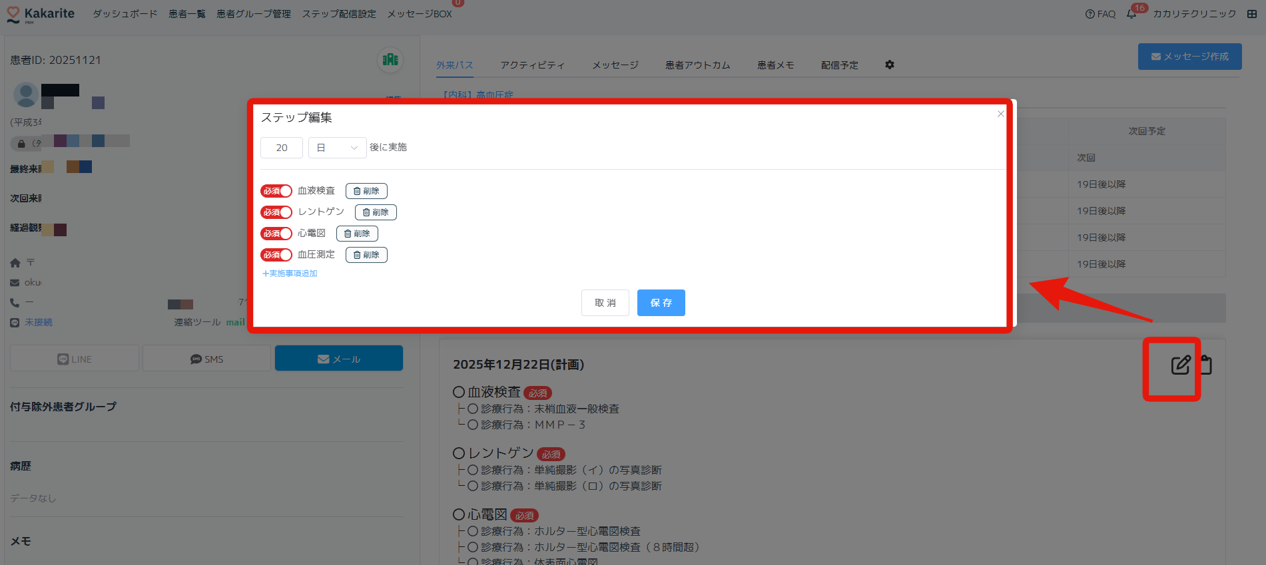Click the Kakarite logo

(x=41, y=14)
